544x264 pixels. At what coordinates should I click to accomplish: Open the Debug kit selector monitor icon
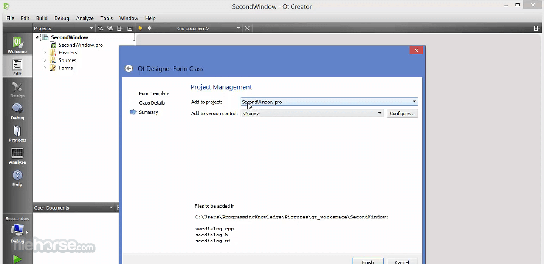(x=17, y=229)
